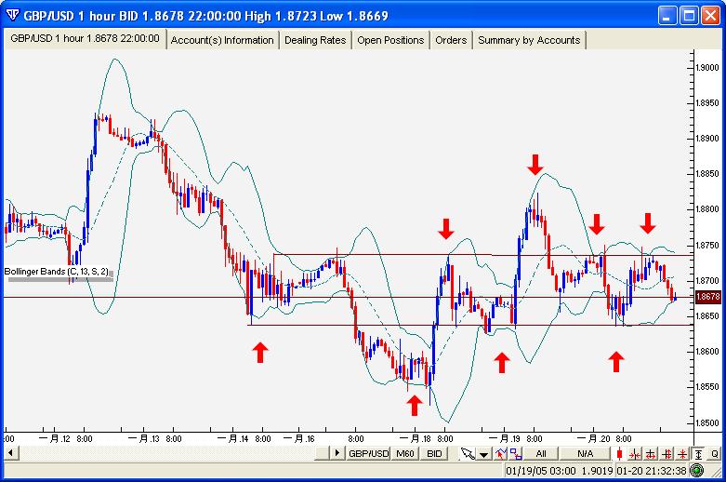Open the M60 timeframe selector
Viewport: 726px width, 482px height.
(x=404, y=453)
